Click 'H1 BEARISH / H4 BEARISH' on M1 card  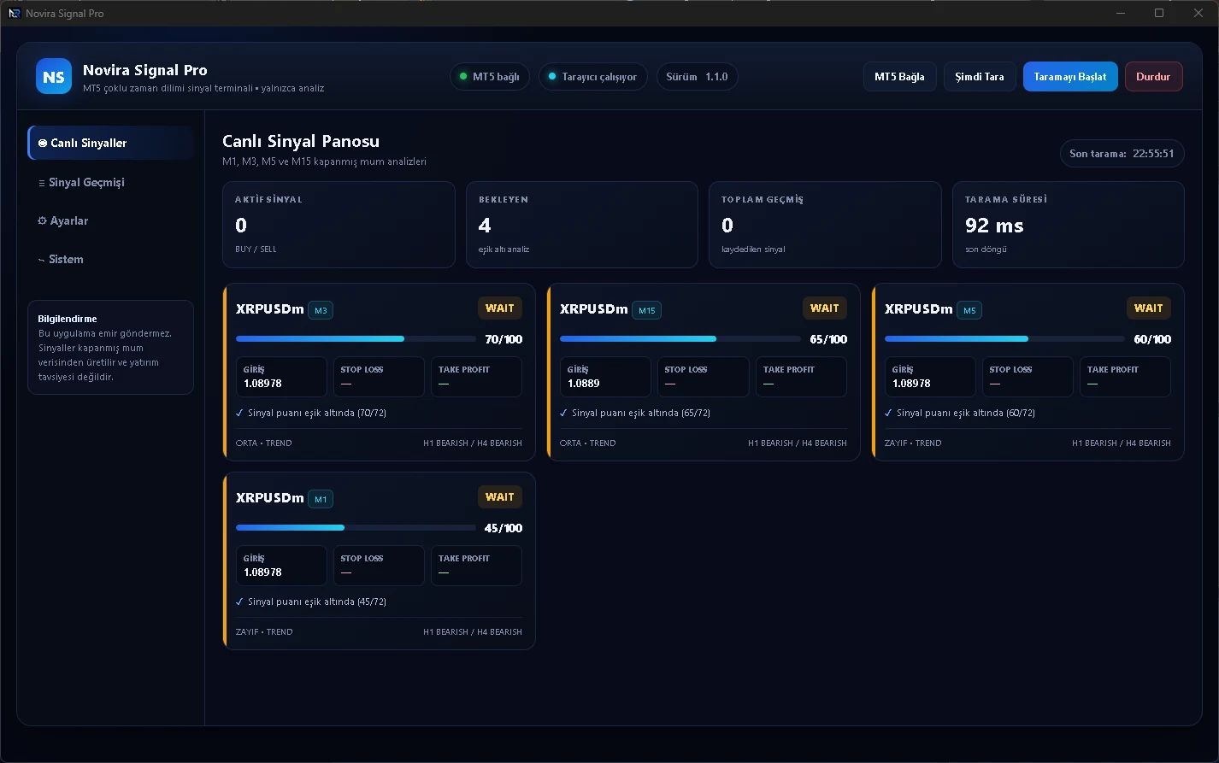pyautogui.click(x=473, y=632)
